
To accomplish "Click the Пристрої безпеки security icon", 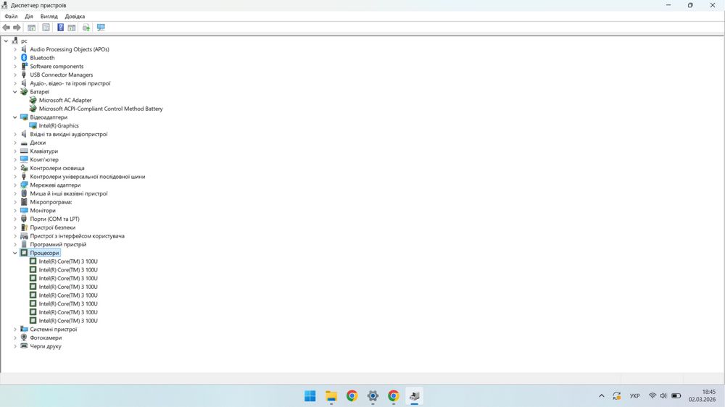I will pos(24,227).
